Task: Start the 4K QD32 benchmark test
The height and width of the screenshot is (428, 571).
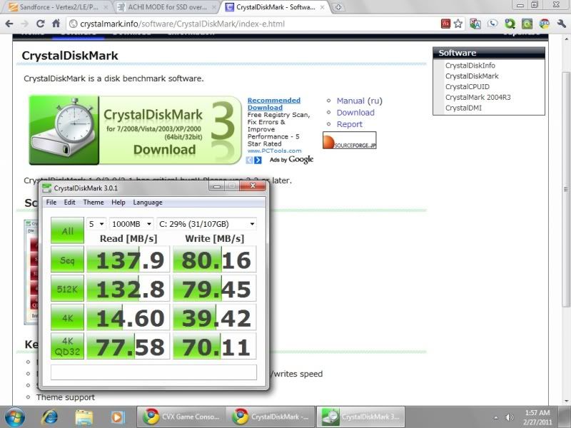Action: (x=67, y=346)
